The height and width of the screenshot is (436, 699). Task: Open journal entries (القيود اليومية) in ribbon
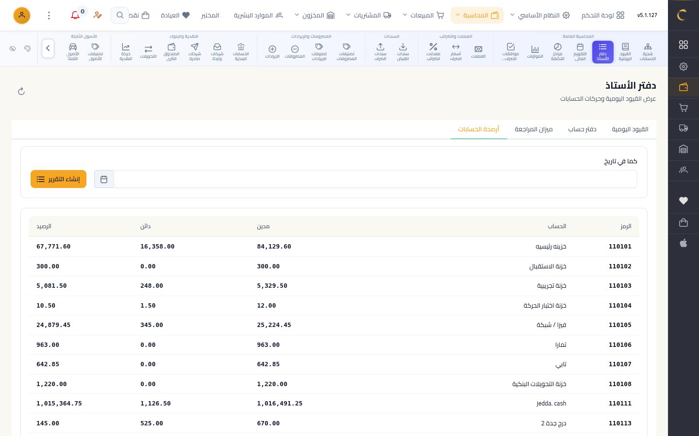click(625, 52)
